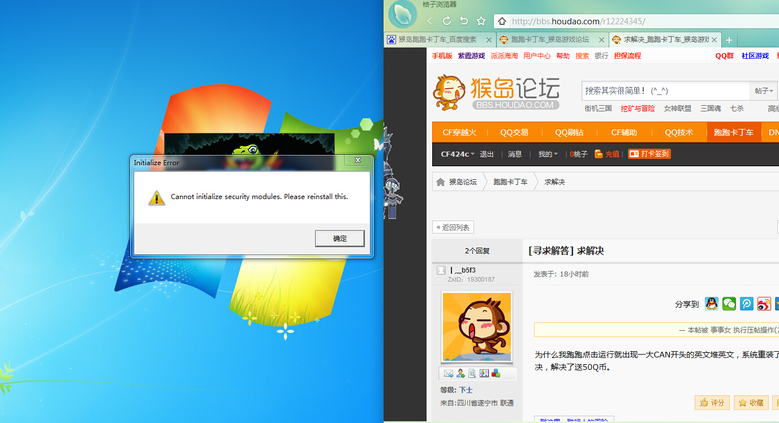Close the 猴岛跑跑卡丁车_百度搜索 tab
The image size is (779, 423).
click(489, 40)
